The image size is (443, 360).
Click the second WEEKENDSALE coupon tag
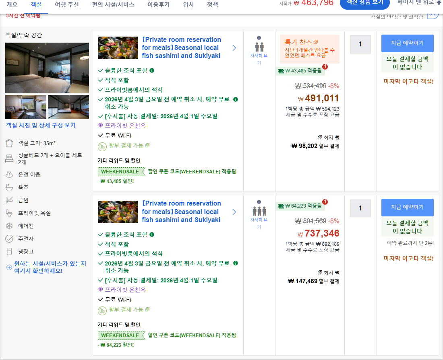pyautogui.click(x=121, y=335)
